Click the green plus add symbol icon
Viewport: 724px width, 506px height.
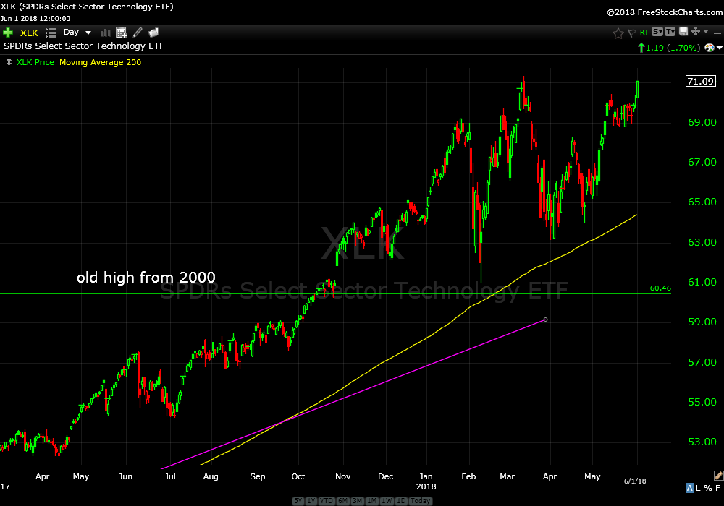click(x=8, y=33)
